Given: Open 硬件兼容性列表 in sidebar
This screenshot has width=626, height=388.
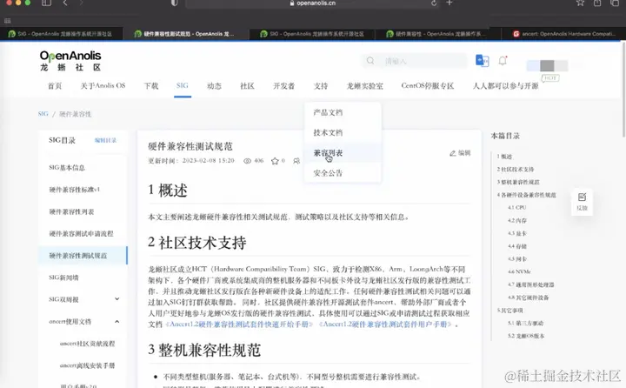Looking at the screenshot, I should pos(71,211).
